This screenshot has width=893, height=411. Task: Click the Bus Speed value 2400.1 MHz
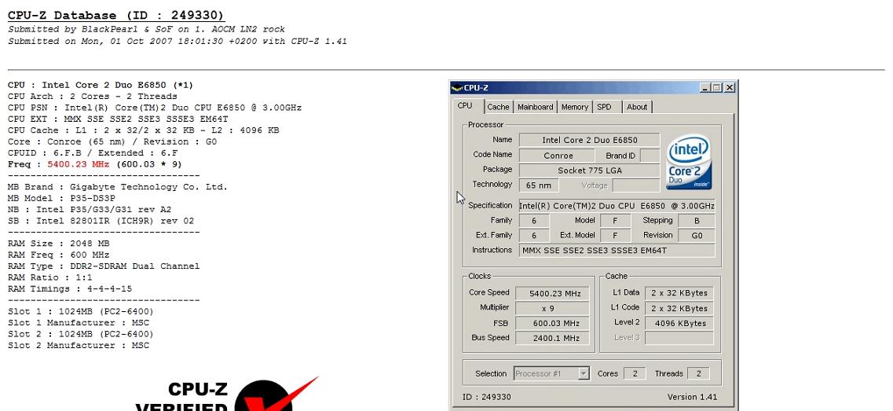552,338
